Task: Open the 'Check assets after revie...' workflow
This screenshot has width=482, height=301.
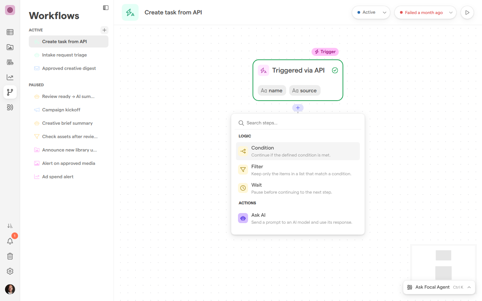Action: pos(69,136)
